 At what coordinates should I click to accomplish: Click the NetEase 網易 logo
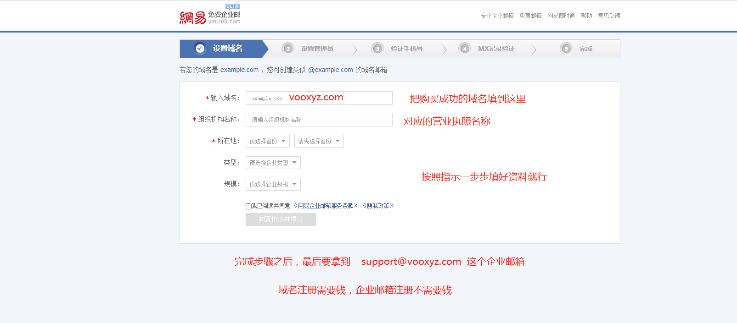[x=193, y=18]
